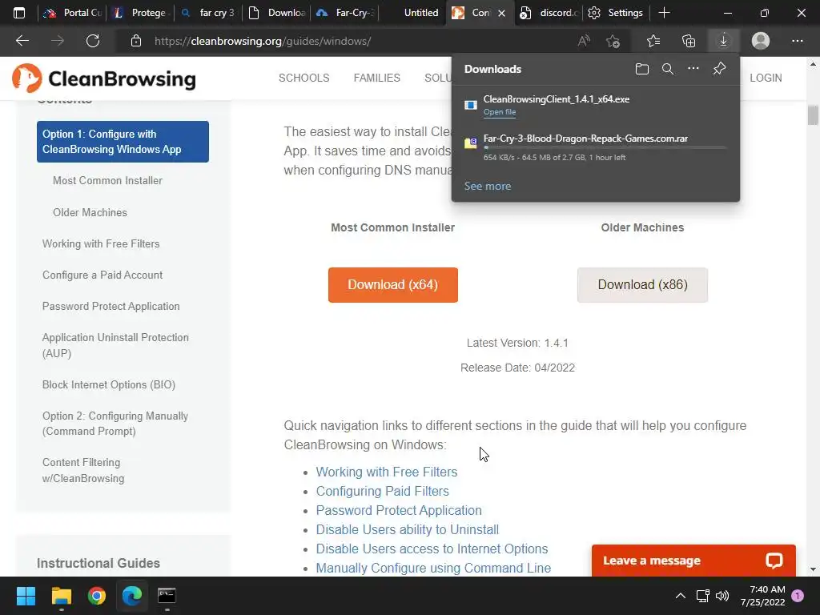Open the FAMILIES menu item
820x615 pixels.
tap(376, 78)
